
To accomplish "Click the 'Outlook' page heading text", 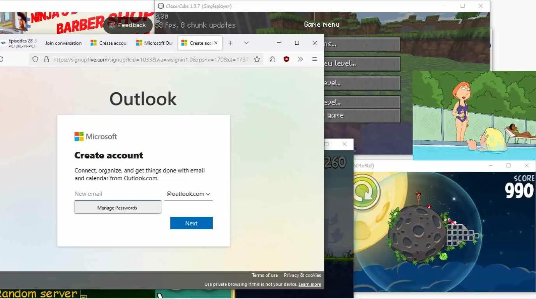I will coord(143,99).
